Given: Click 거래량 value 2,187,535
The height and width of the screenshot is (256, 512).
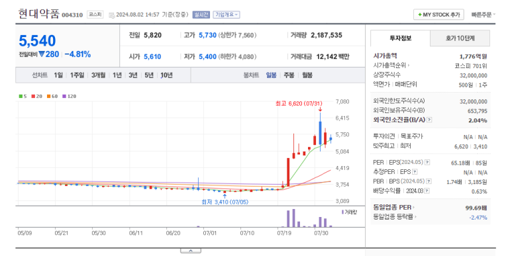Looking at the screenshot, I should point(327,35).
